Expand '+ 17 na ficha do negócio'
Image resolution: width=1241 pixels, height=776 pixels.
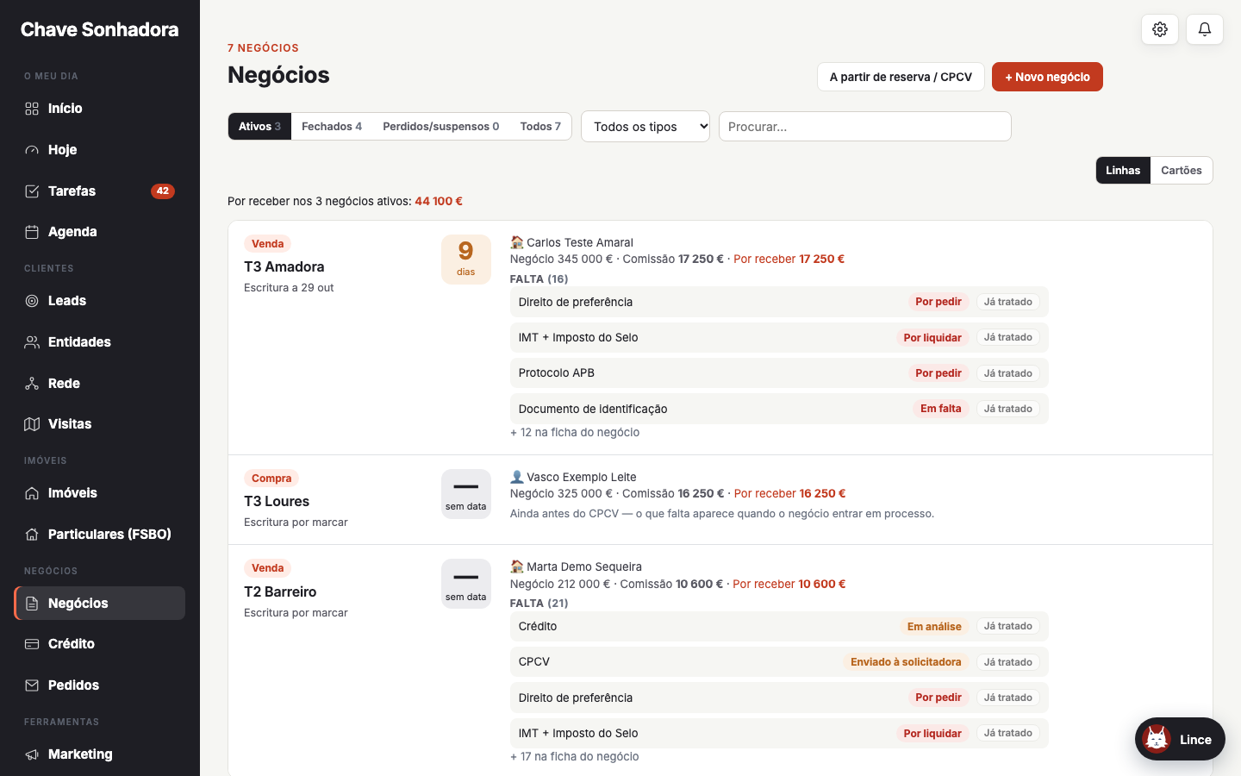[x=575, y=757]
